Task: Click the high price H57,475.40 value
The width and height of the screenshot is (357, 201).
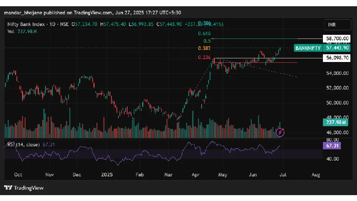Action: click(x=113, y=24)
